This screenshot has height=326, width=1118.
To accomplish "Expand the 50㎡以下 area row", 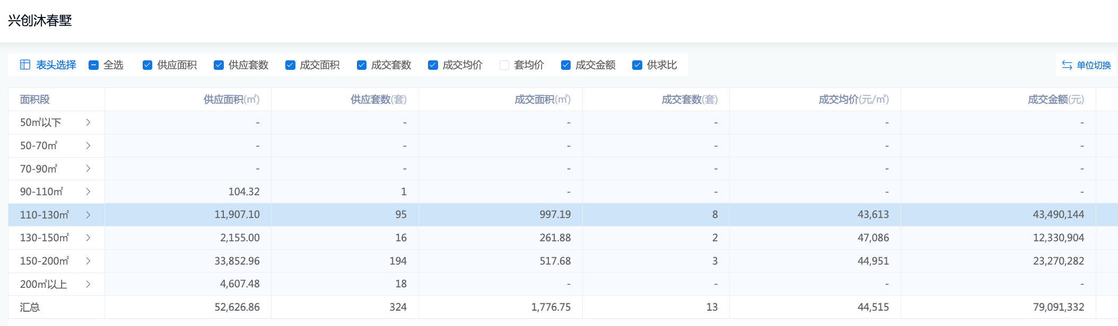I will tap(88, 122).
